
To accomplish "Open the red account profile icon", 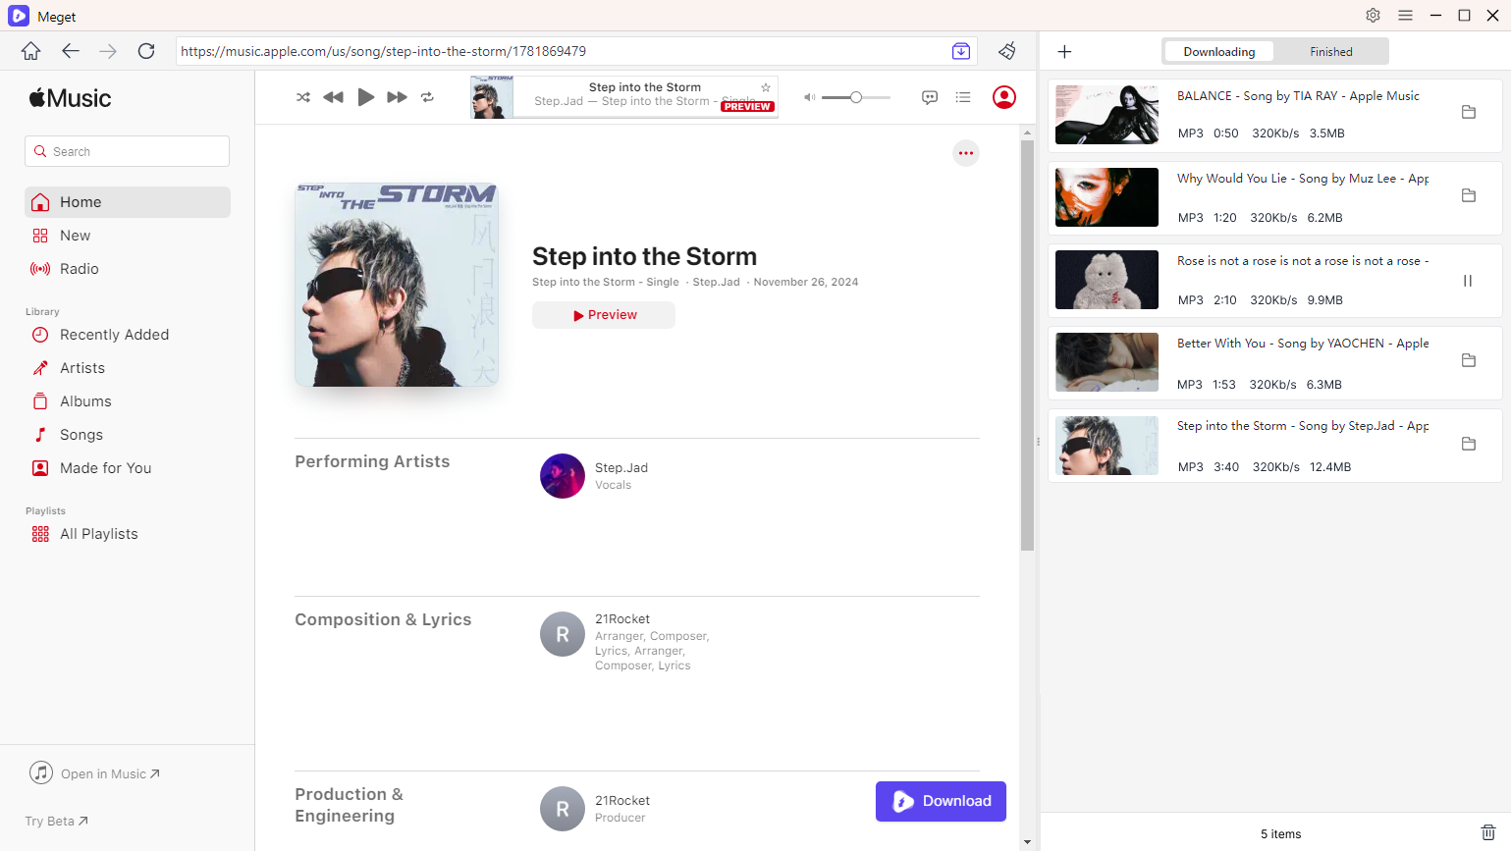I will click(x=1004, y=97).
